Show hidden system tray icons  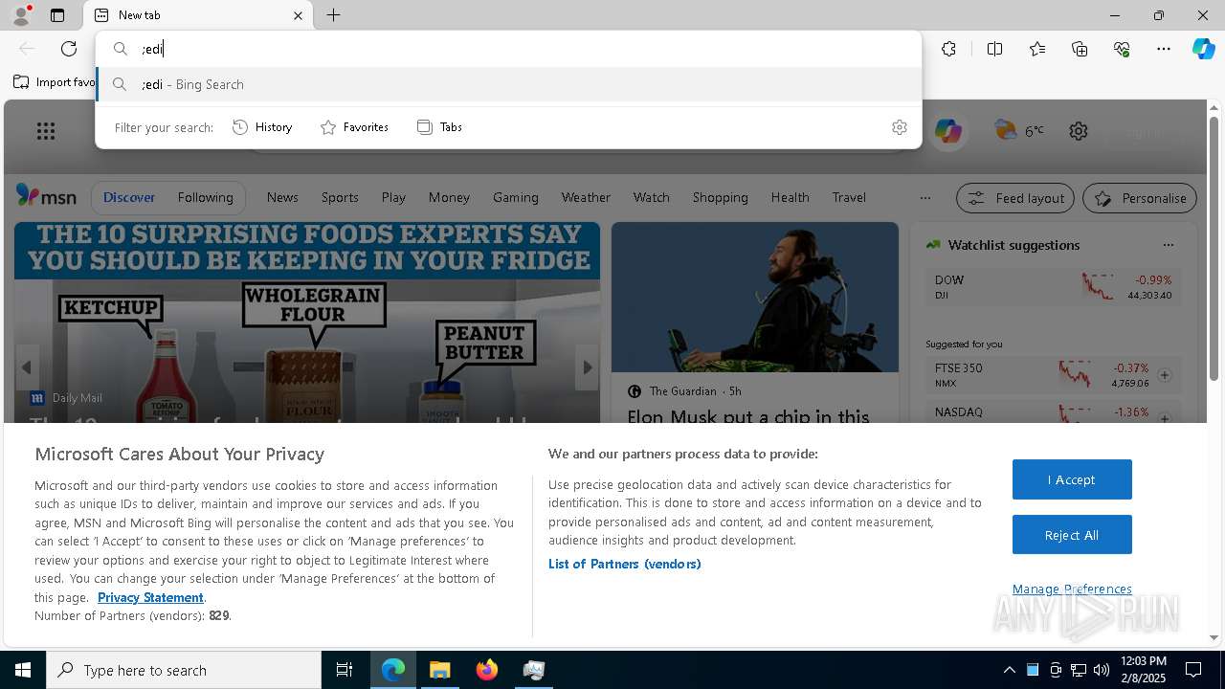(1009, 670)
